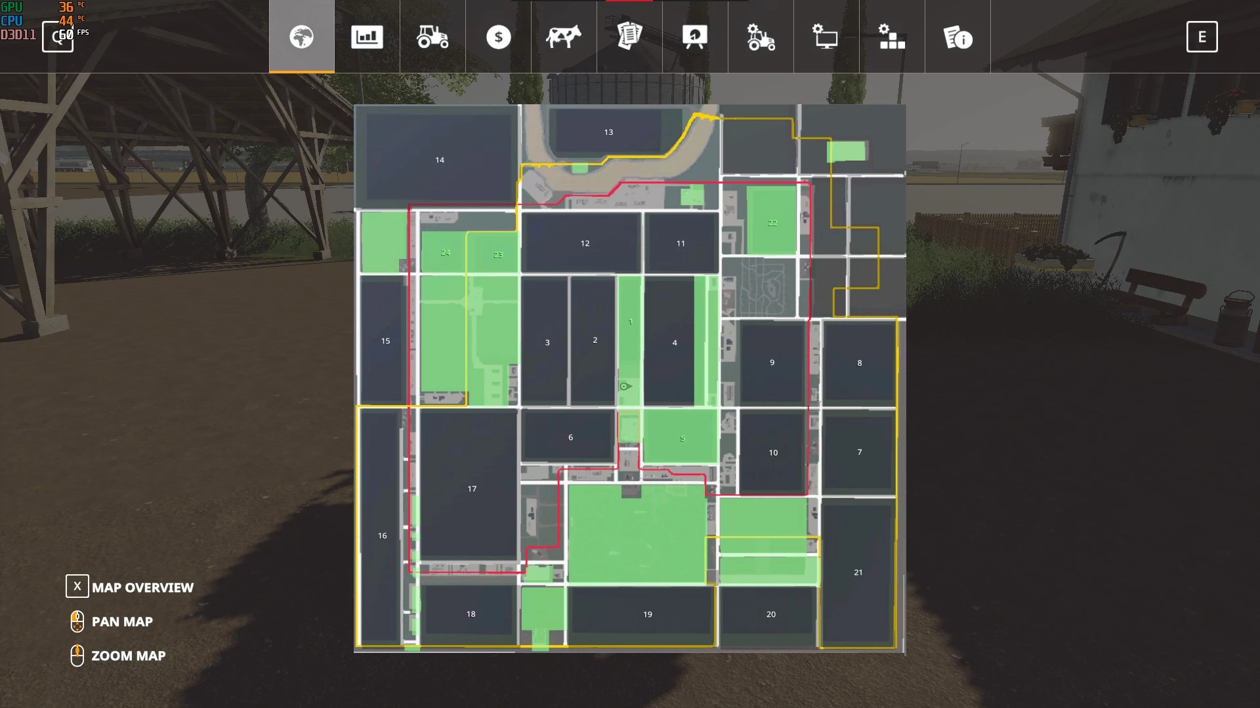Open the finances dollar-sign tab
Viewport: 1260px width, 708px height.
(x=498, y=37)
